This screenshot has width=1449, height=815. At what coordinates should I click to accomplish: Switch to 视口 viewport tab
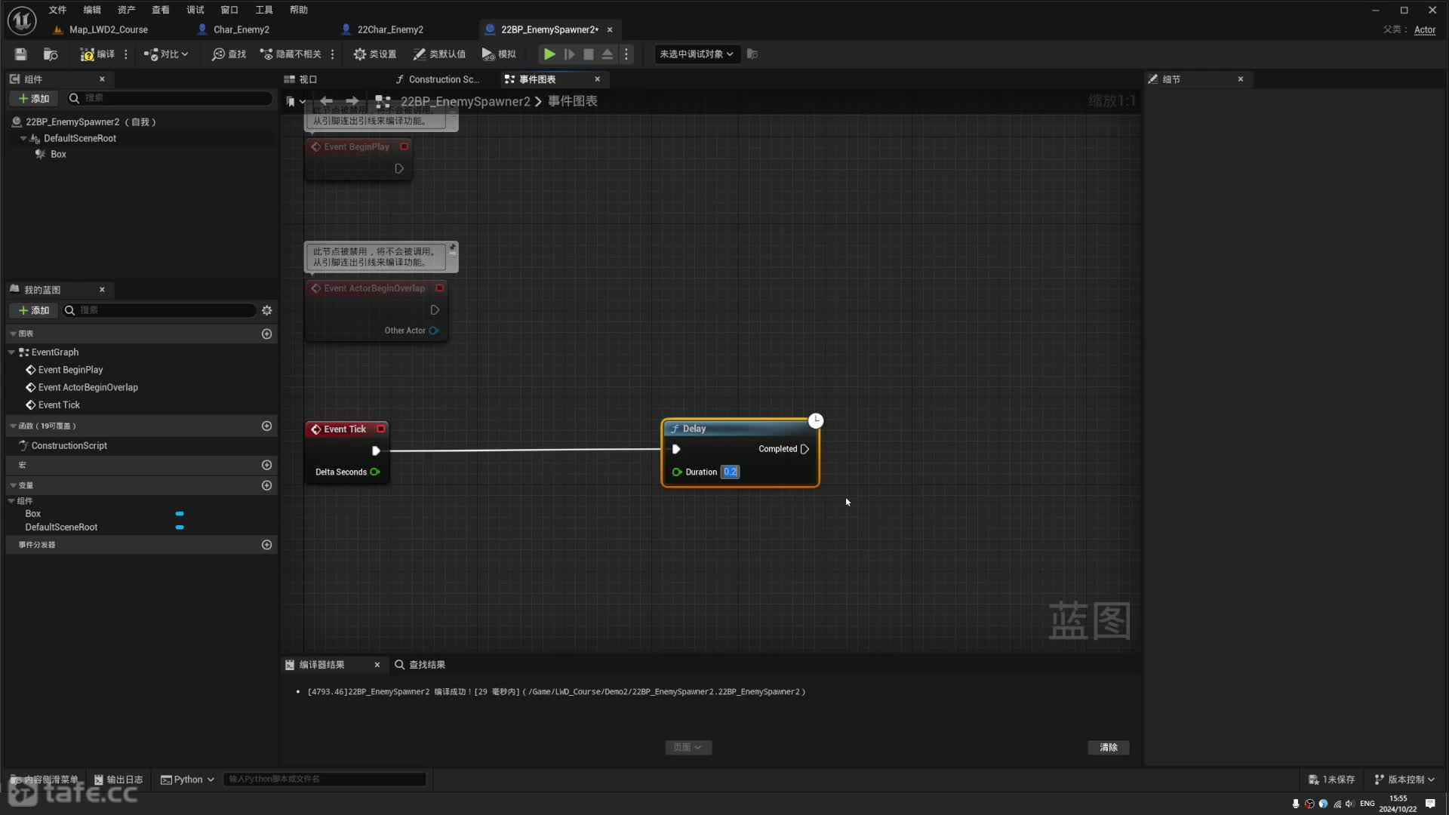(x=300, y=79)
